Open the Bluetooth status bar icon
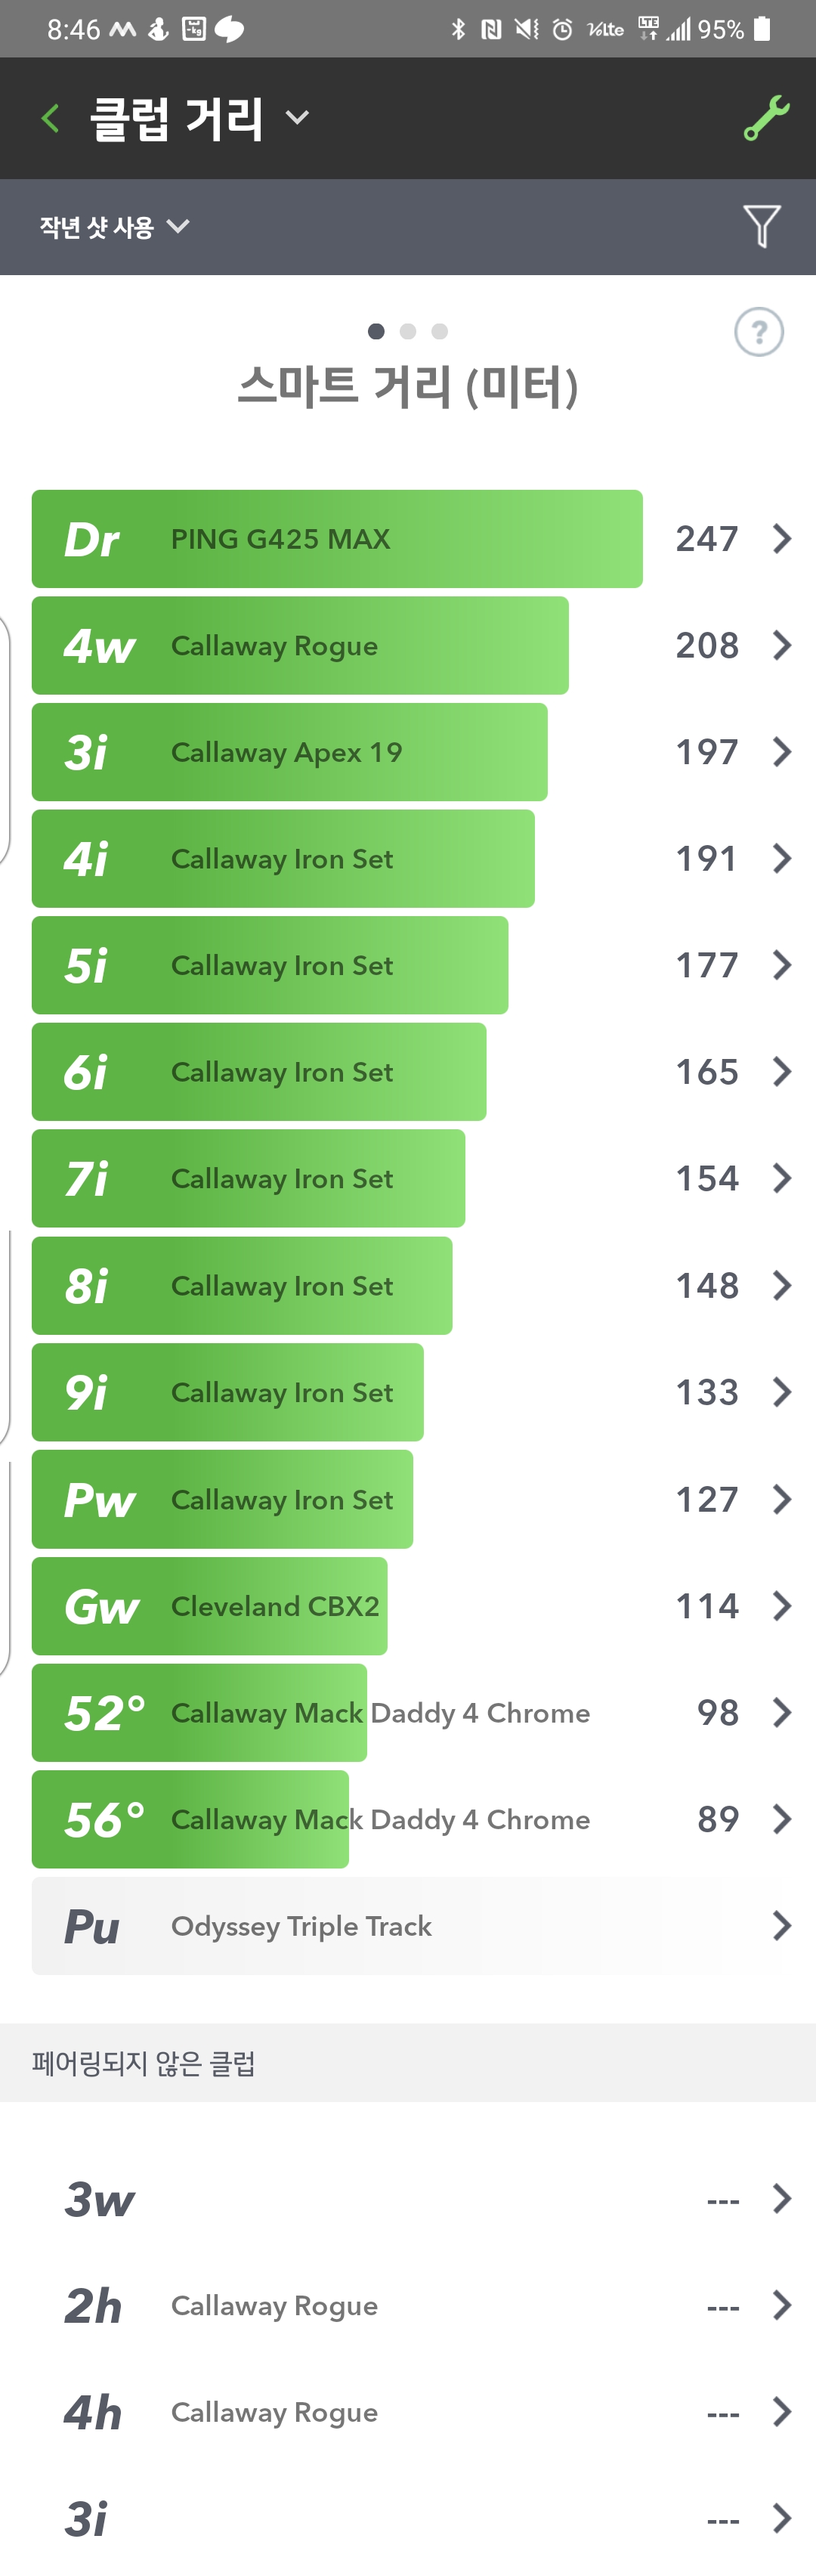816x2576 pixels. (458, 29)
